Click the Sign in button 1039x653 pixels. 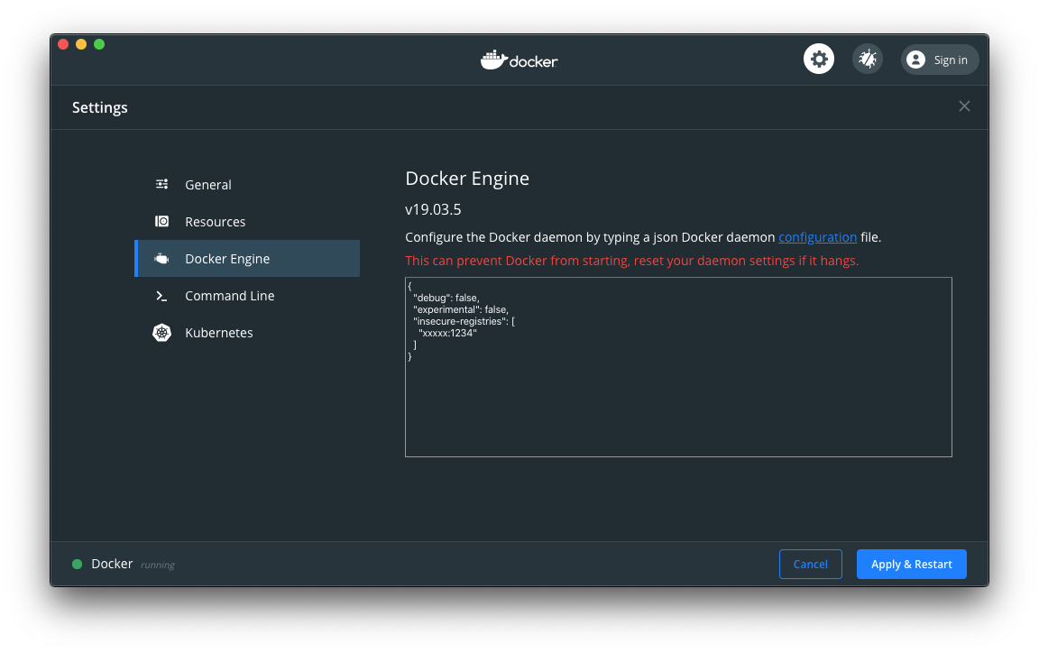coord(940,60)
